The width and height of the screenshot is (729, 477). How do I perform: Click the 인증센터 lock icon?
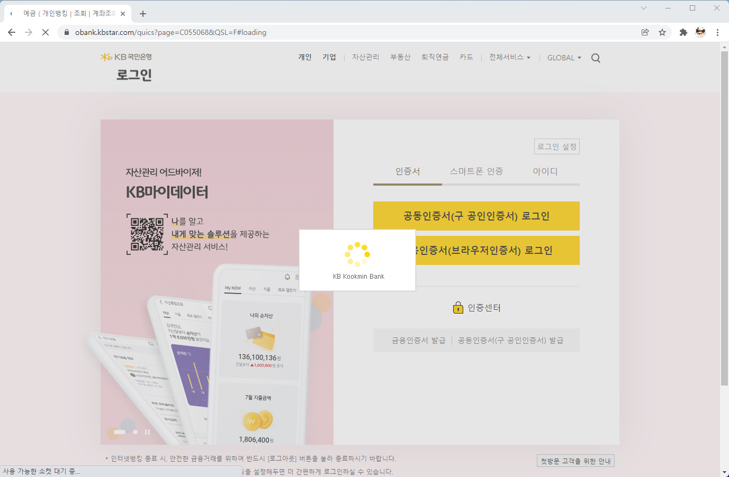coord(458,307)
